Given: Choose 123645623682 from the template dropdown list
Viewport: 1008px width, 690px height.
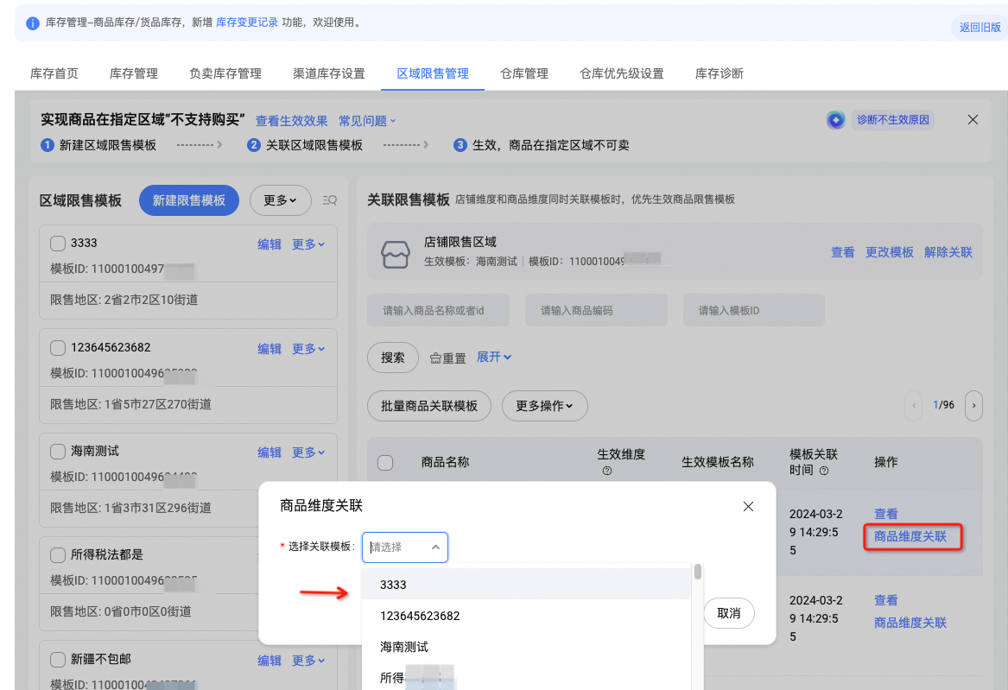Looking at the screenshot, I should (x=527, y=616).
